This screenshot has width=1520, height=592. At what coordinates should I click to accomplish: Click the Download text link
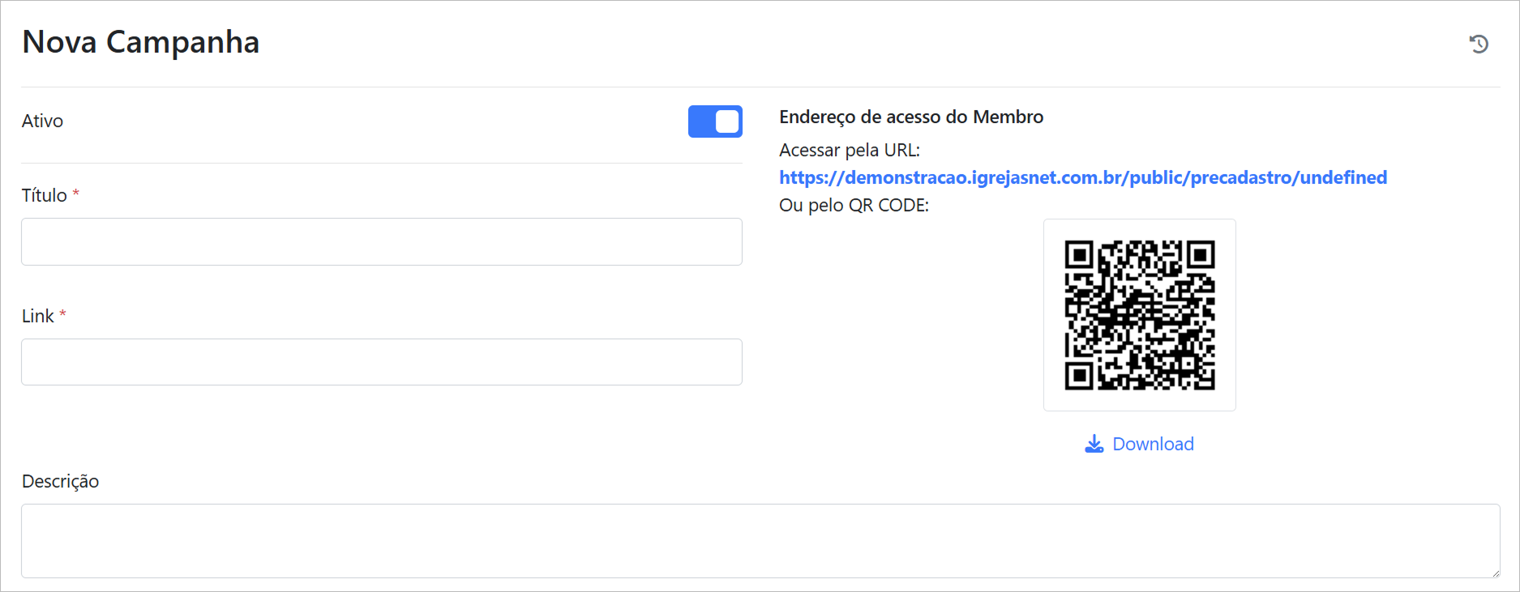[x=1152, y=444]
